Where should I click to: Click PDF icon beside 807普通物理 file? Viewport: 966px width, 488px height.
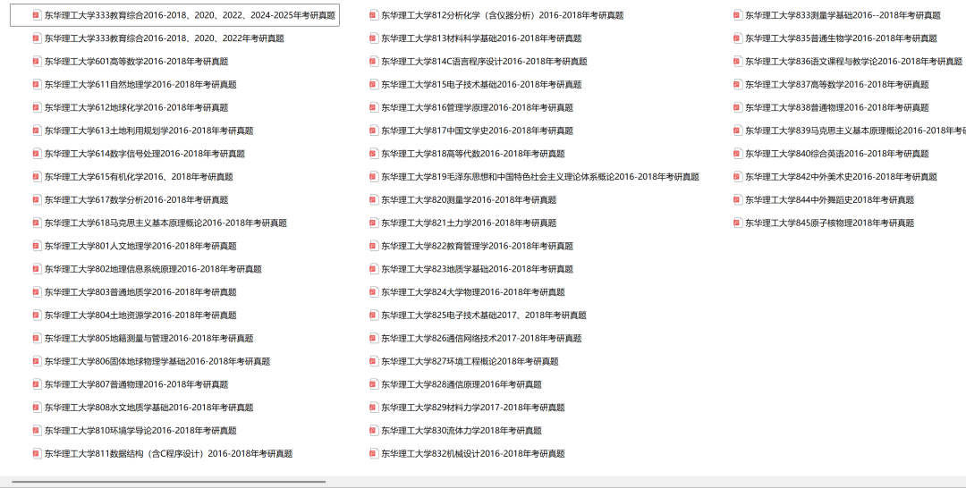click(37, 384)
